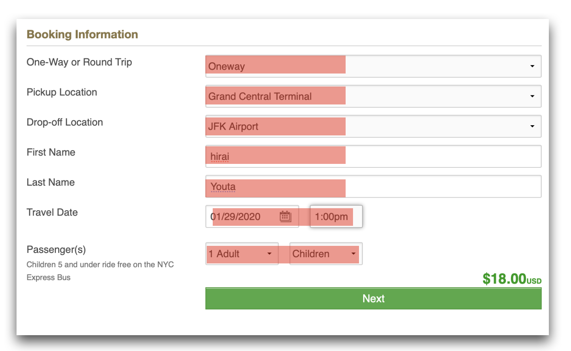The width and height of the screenshot is (571, 351).
Task: Click the Booking Information heading
Action: point(82,34)
